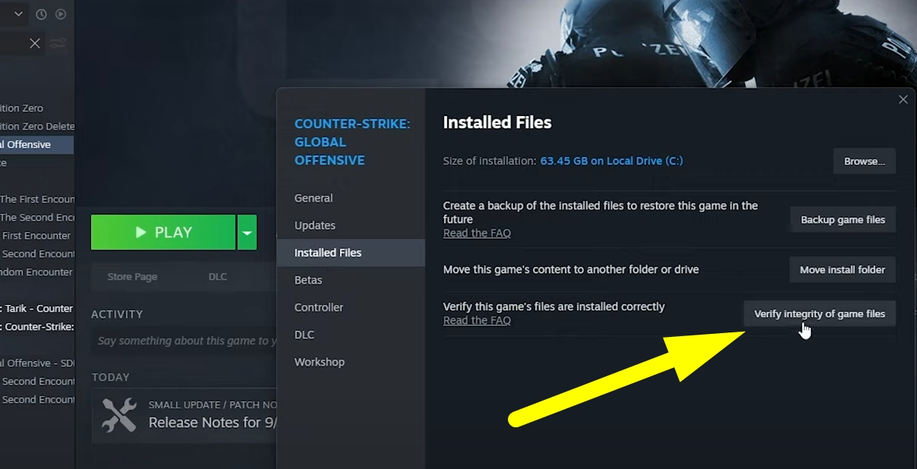Image resolution: width=917 pixels, height=469 pixels.
Task: Click the Installed Files heading
Action: click(x=497, y=122)
